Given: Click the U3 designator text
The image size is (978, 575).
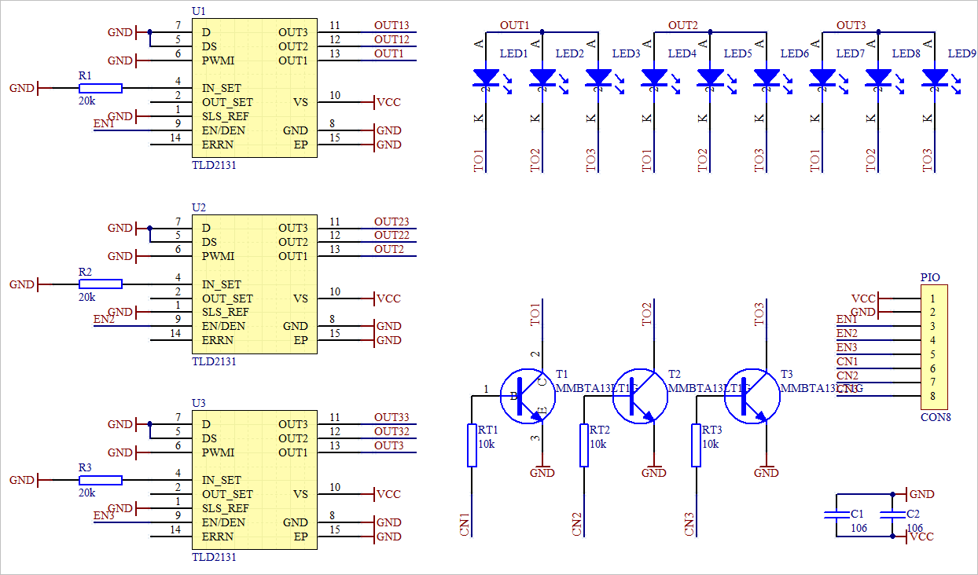Looking at the screenshot, I should point(199,403).
